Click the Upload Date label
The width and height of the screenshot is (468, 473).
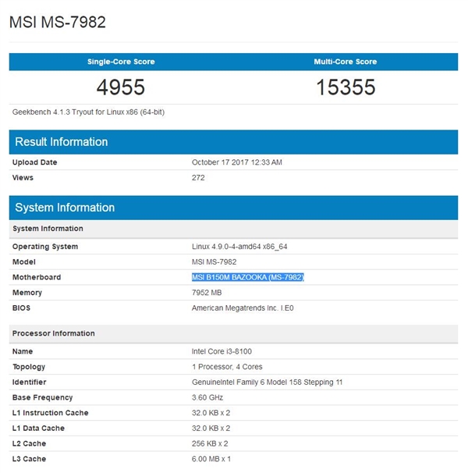pos(34,162)
